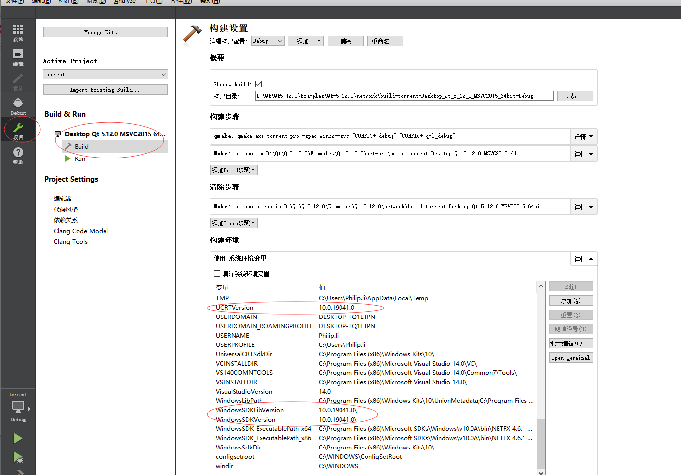The image size is (681, 475).
Task: Open a terminal with Open Terminal button
Action: tap(571, 357)
